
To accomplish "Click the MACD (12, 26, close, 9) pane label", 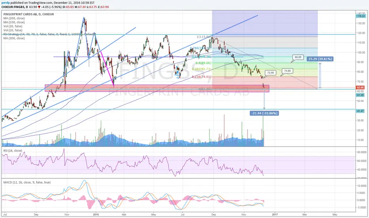I will (27, 182).
